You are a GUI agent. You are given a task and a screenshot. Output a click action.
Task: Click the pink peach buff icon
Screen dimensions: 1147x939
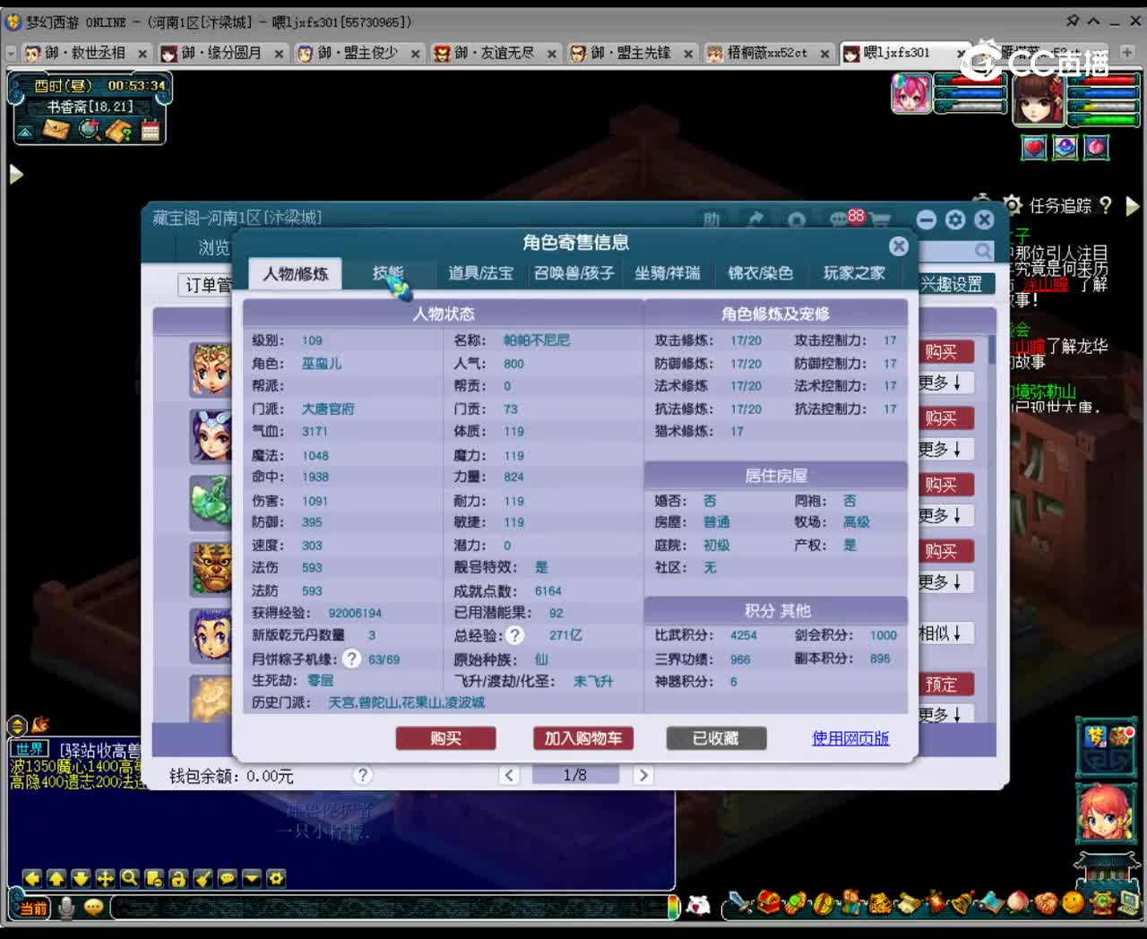[1097, 147]
